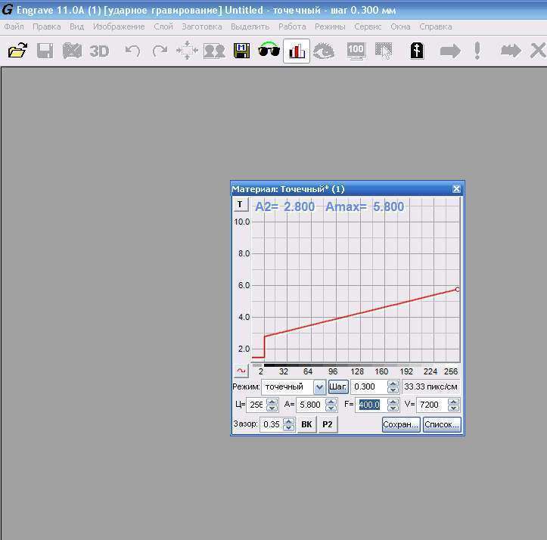The image size is (547, 540).
Task: Click the sunglasses icon in toolbar
Action: tap(269, 51)
